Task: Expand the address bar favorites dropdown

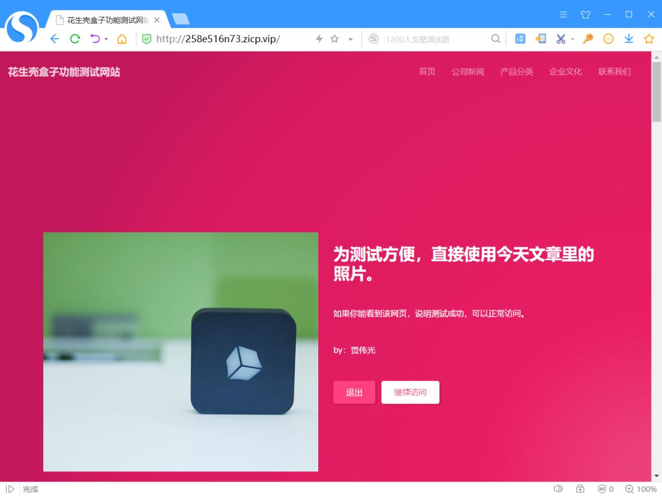Action: tap(351, 38)
